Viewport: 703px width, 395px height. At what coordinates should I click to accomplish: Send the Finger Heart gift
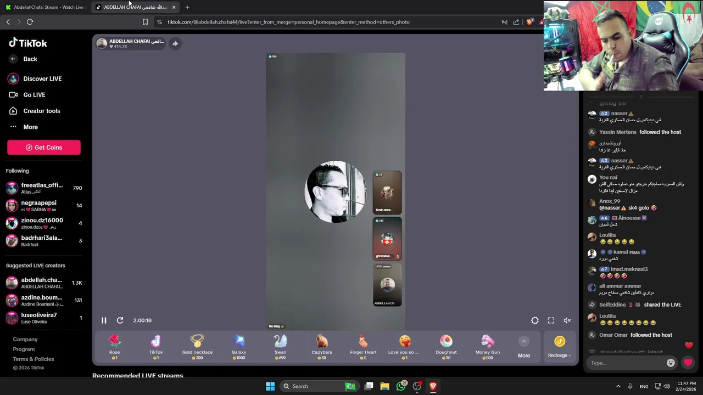coord(363,348)
